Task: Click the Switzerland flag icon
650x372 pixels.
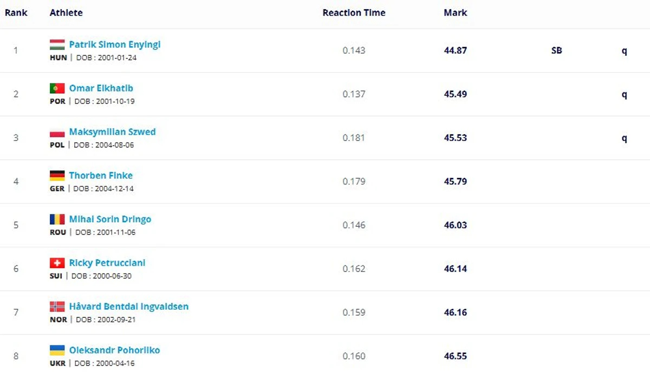Action: click(x=57, y=263)
